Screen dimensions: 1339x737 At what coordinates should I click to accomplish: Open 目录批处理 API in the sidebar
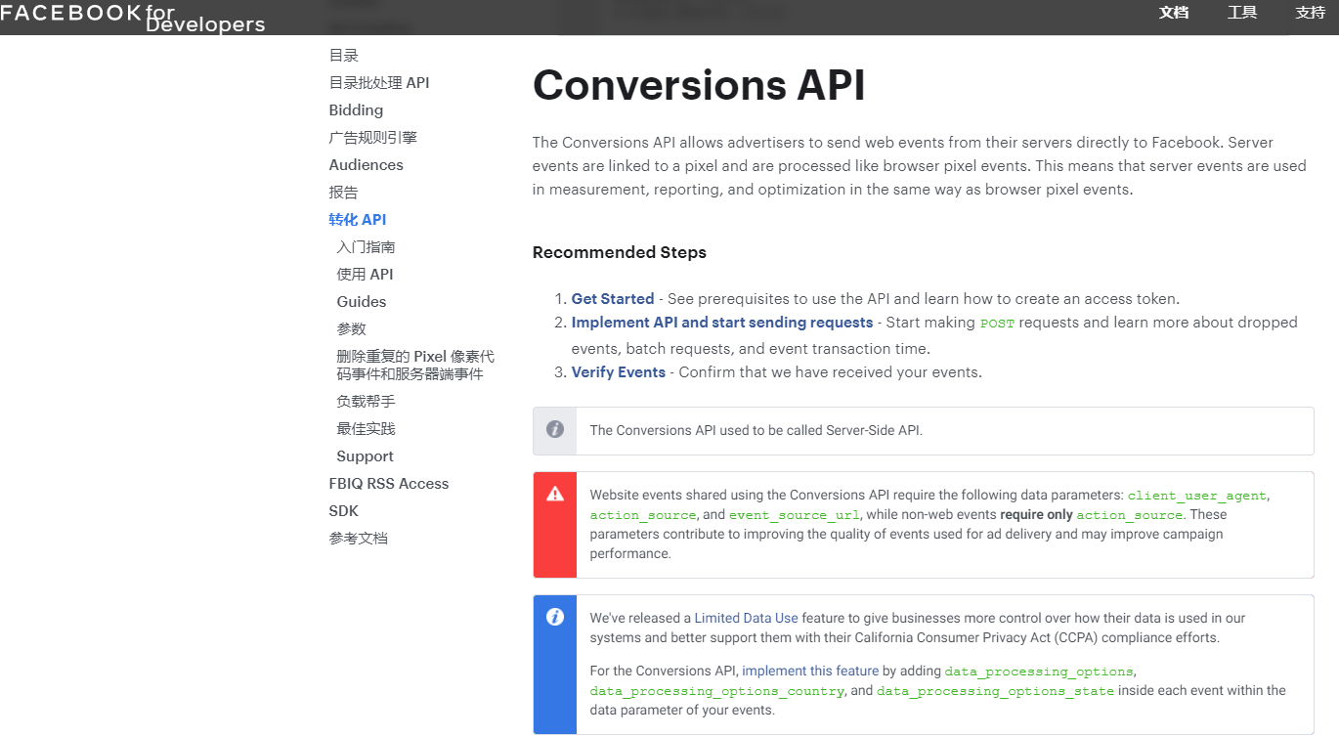[x=379, y=83]
